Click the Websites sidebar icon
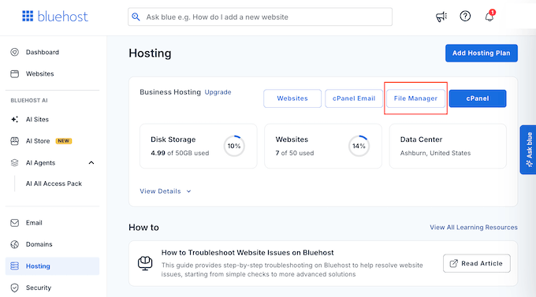The image size is (536, 297). click(14, 74)
